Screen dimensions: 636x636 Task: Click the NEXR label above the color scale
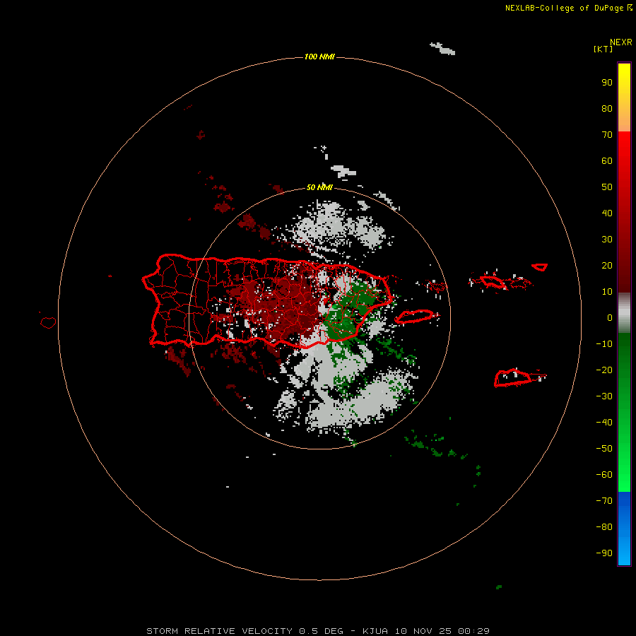click(x=621, y=42)
